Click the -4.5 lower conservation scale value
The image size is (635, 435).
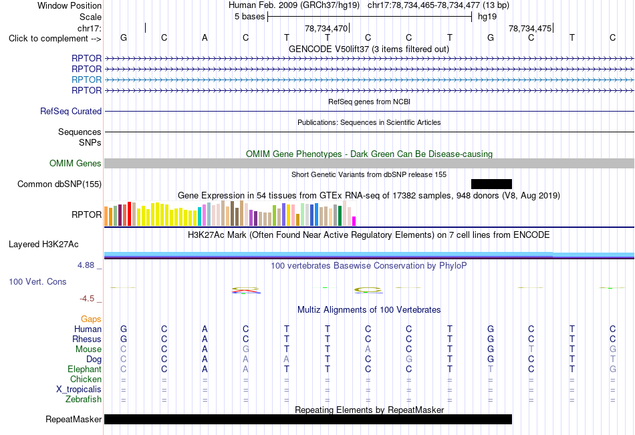click(87, 299)
